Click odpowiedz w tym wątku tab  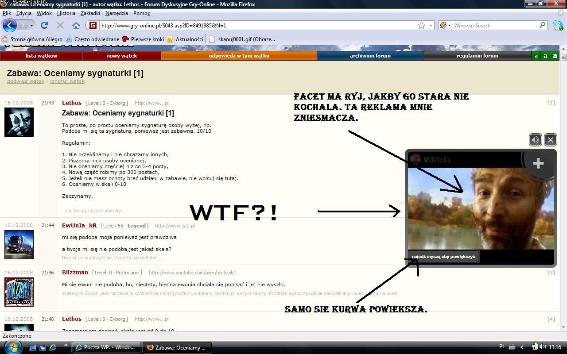coord(239,56)
